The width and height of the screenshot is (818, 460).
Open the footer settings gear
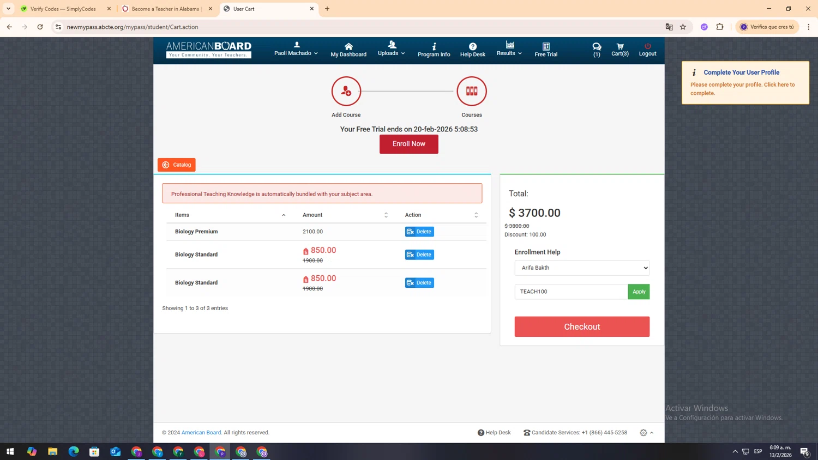pos(643,433)
